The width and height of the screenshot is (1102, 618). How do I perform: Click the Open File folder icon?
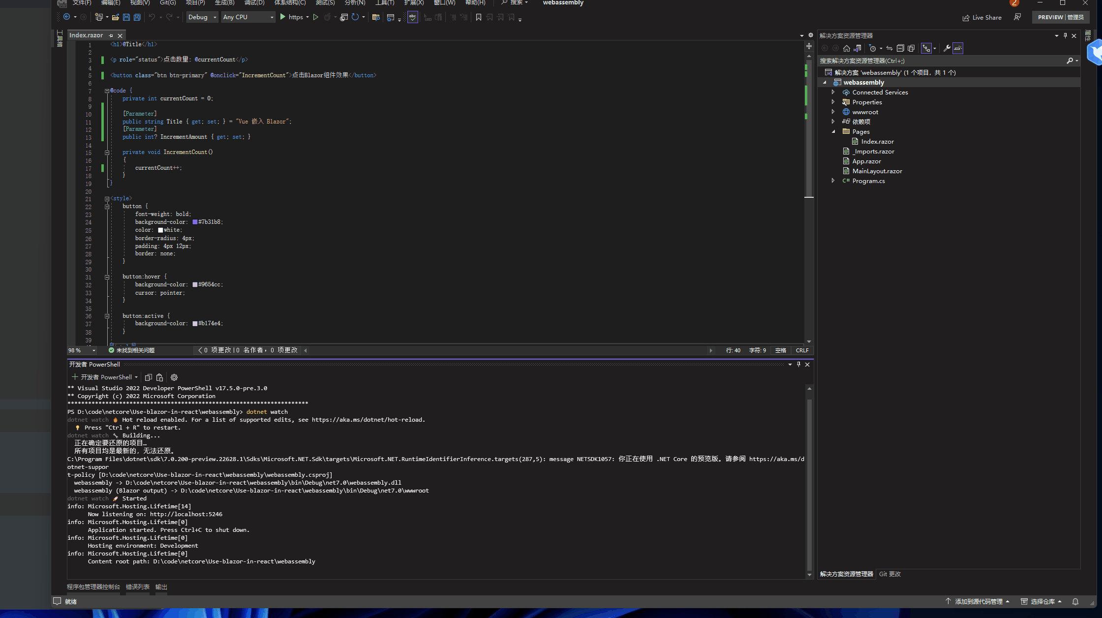point(116,17)
